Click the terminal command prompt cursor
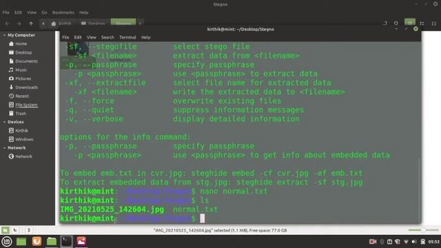This screenshot has height=248, width=441. 202,218
